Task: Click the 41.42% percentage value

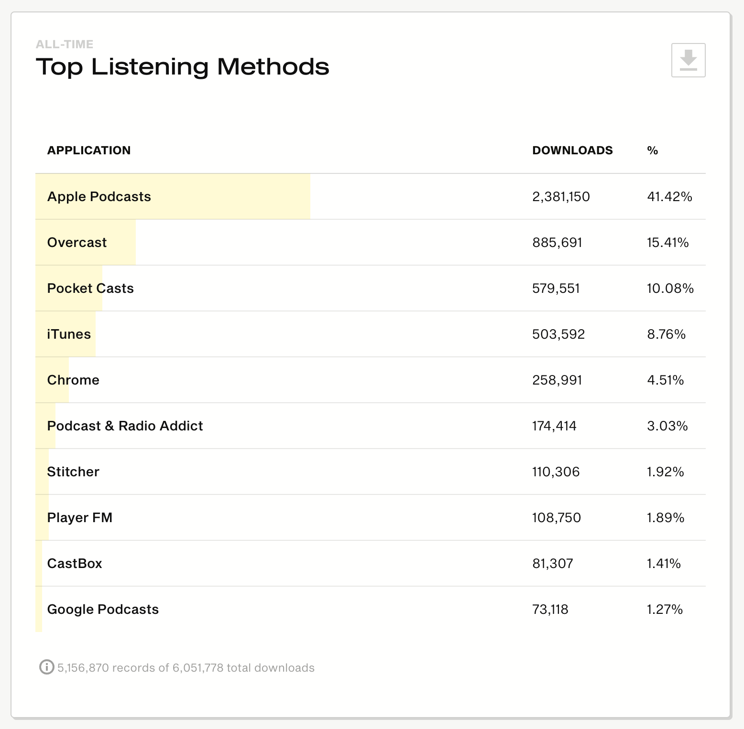Action: click(669, 197)
